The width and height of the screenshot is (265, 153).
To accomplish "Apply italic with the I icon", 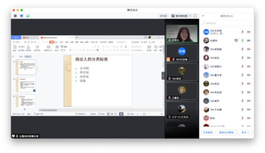I will (74, 50).
